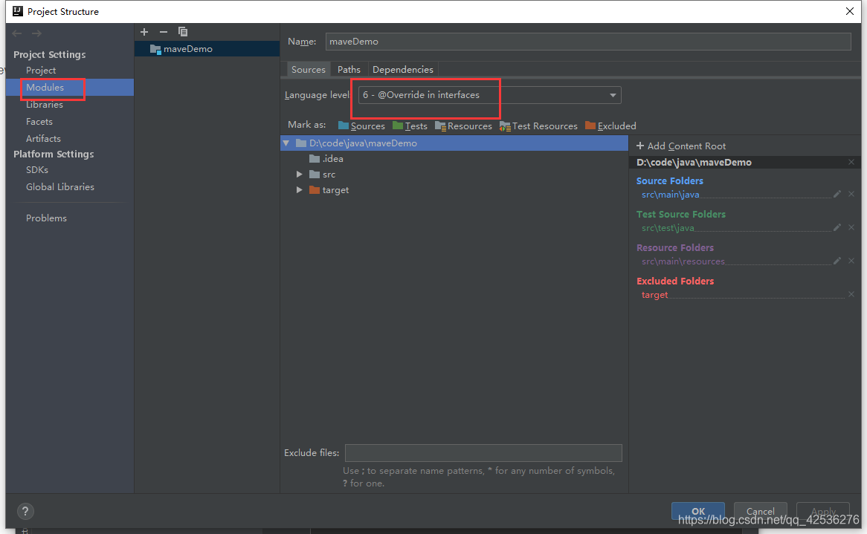Click the Help question mark icon
Viewport: 867px width, 534px height.
point(25,511)
